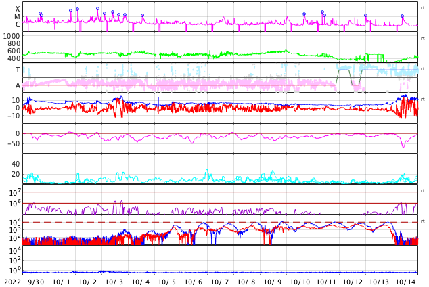
Task: Click the 9/30 date label on the axis
Action: pyautogui.click(x=35, y=282)
